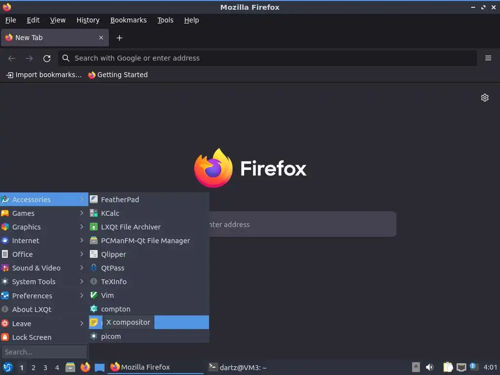Open TeXInfo from the menu
Screen dimensions: 500x375
[149, 282]
